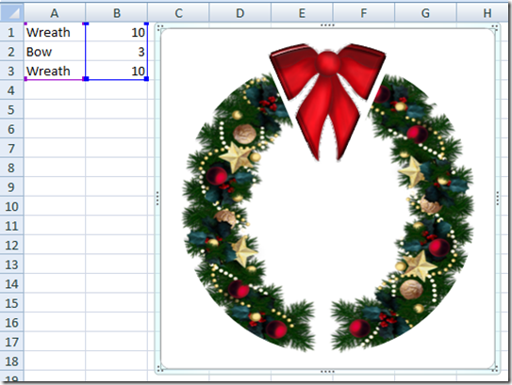This screenshot has width=512, height=385.
Task: Click the chart's top-left corner handle
Action: [159, 28]
